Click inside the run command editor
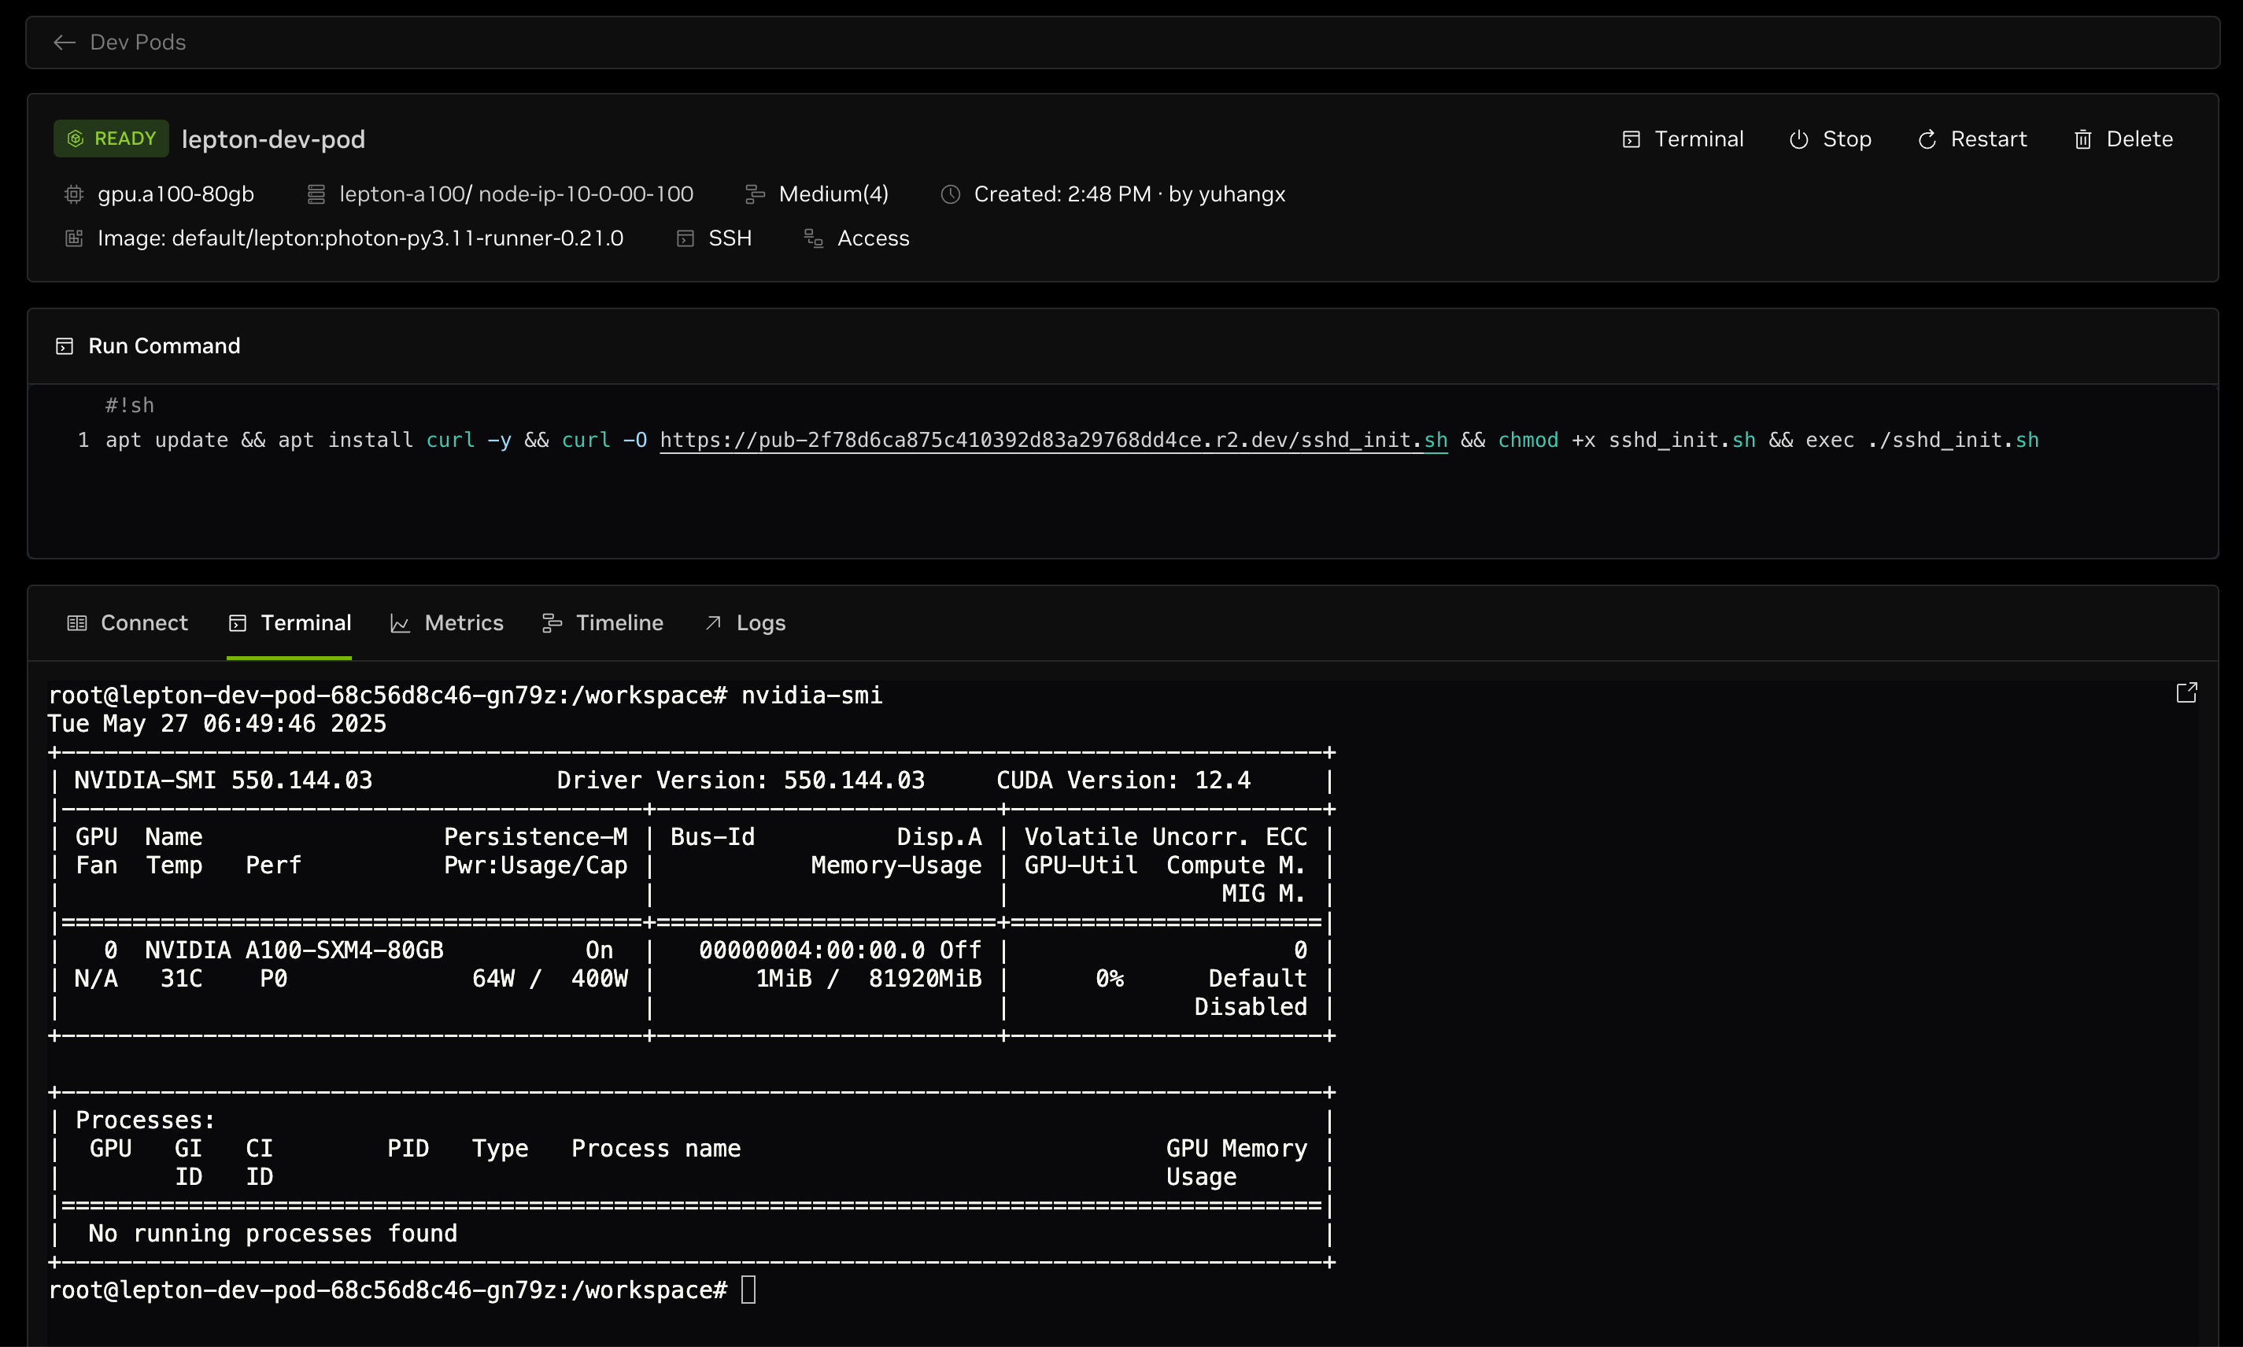The image size is (2243, 1347). [1123, 471]
